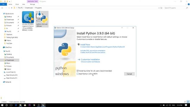Open the View ribbon tab
This screenshot has height=107, width=190.
pyautogui.click(x=23, y=4)
